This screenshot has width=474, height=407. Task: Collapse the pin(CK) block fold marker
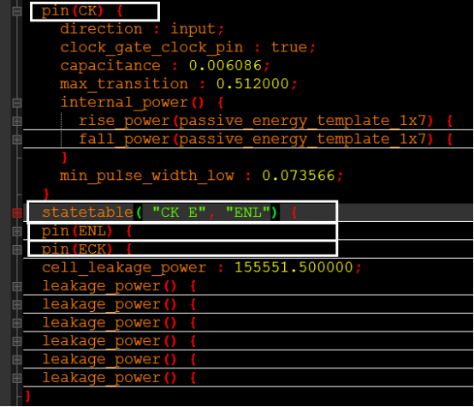point(17,11)
